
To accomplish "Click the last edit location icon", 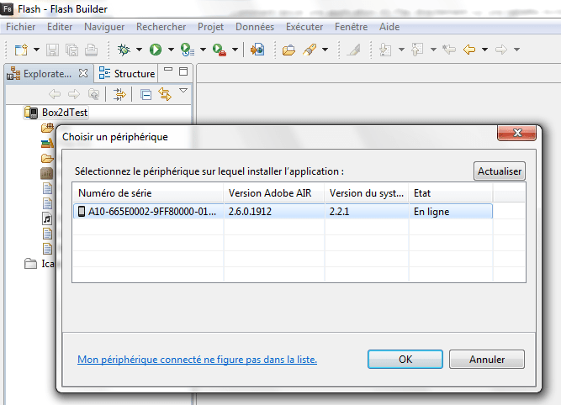I will (449, 50).
